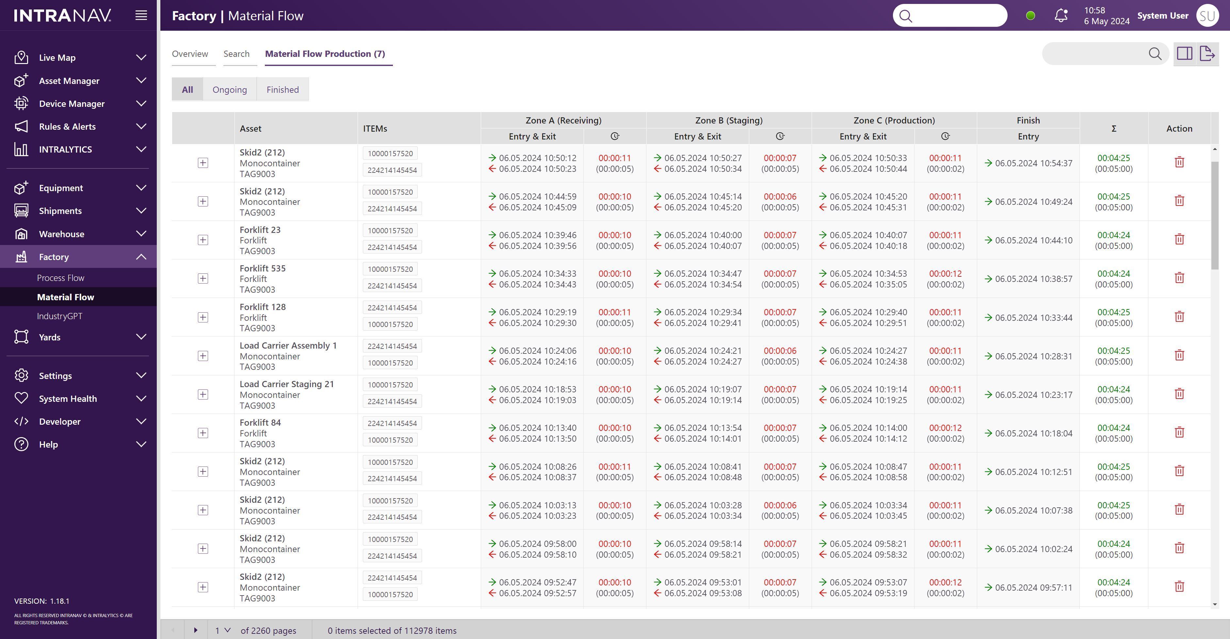Open the Process Flow menu item
The width and height of the screenshot is (1230, 639).
point(61,278)
